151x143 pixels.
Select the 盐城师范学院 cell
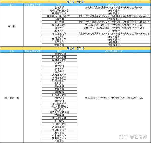[59, 75]
